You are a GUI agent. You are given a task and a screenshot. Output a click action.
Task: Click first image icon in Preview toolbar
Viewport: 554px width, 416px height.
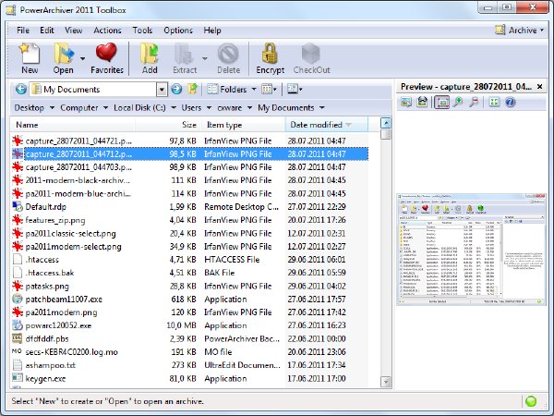tap(406, 103)
